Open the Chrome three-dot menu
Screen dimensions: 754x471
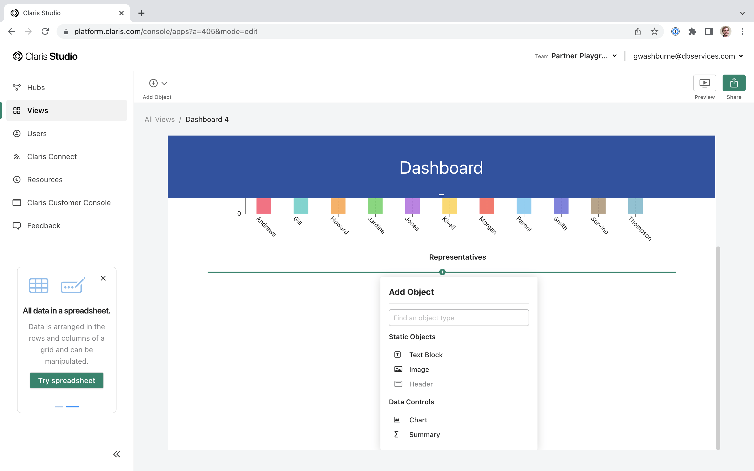point(742,31)
